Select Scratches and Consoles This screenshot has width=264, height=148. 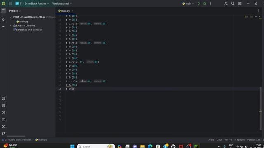click(28, 30)
